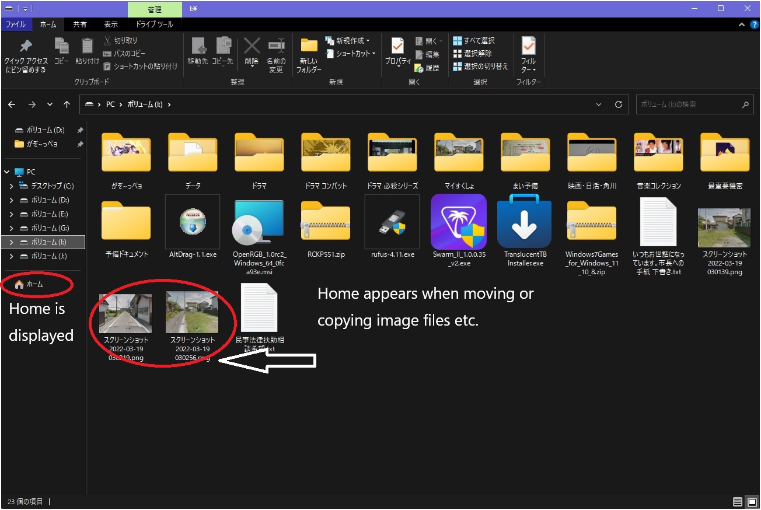Click the 貼り付け (Paste) ribbon icon
Image resolution: width=761 pixels, height=510 pixels.
coord(88,46)
